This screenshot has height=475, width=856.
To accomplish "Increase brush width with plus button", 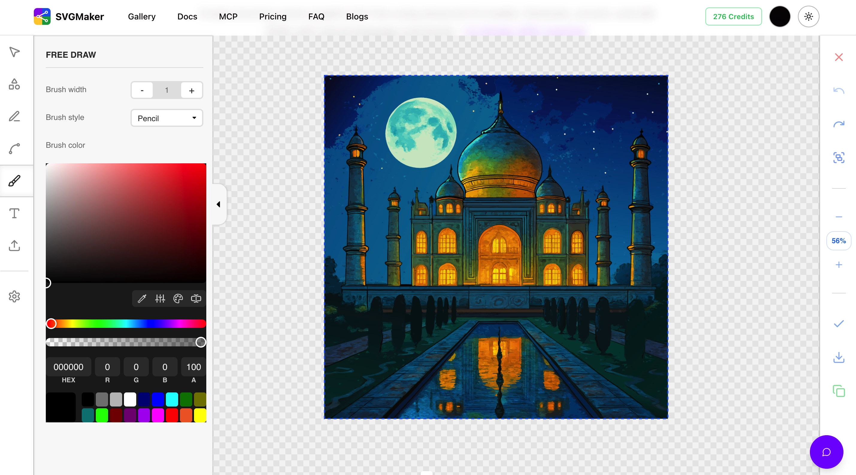I will (x=191, y=90).
